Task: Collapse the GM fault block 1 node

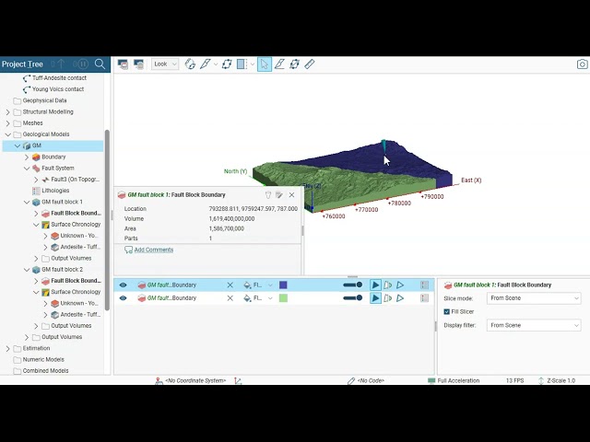Action: pos(27,202)
